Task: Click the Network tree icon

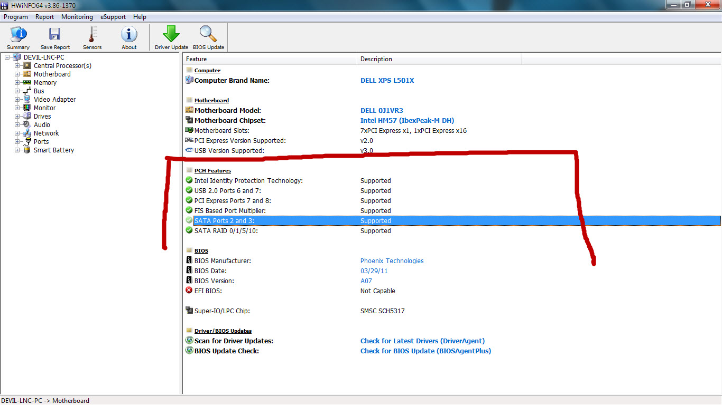Action: tap(27, 133)
